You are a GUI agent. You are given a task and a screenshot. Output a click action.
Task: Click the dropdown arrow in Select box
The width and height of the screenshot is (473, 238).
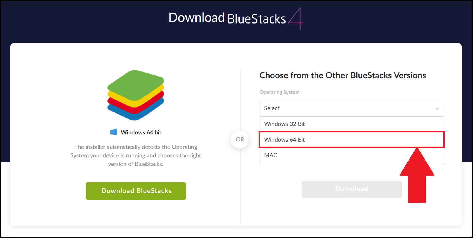click(x=437, y=109)
